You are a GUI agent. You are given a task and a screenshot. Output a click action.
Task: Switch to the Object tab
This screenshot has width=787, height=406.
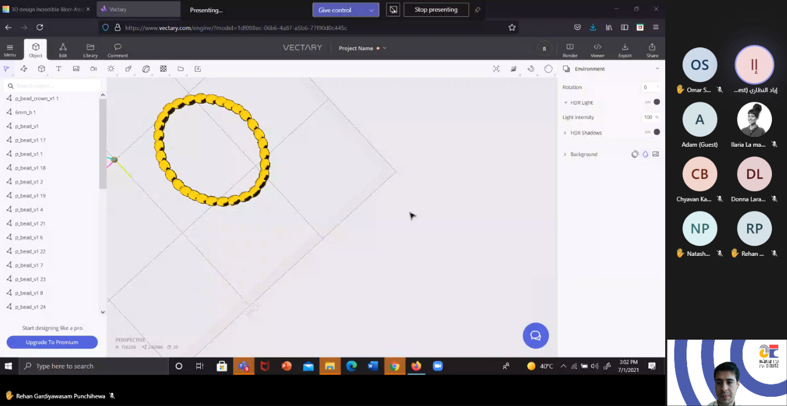coord(36,50)
